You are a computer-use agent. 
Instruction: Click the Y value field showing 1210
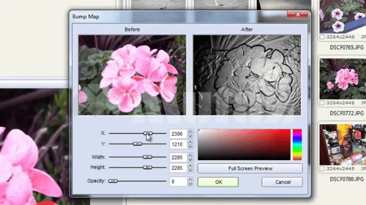click(x=178, y=144)
